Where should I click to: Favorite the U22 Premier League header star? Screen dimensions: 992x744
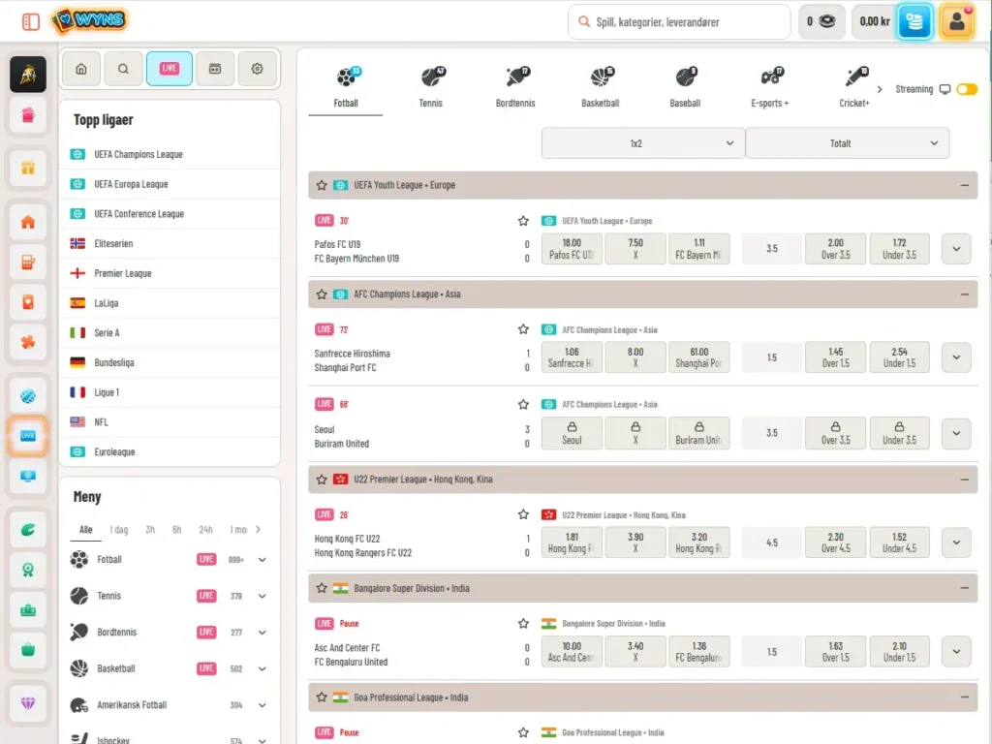[322, 480]
